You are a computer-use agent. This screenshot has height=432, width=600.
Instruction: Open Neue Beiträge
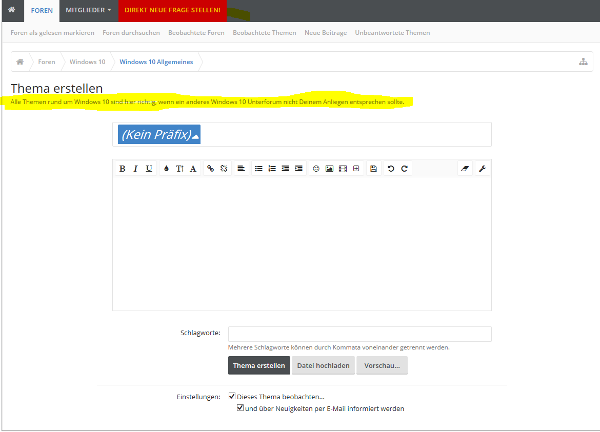(x=326, y=33)
